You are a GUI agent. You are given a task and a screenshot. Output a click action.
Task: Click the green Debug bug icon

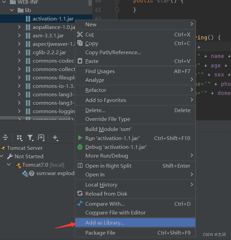[x=80, y=147]
